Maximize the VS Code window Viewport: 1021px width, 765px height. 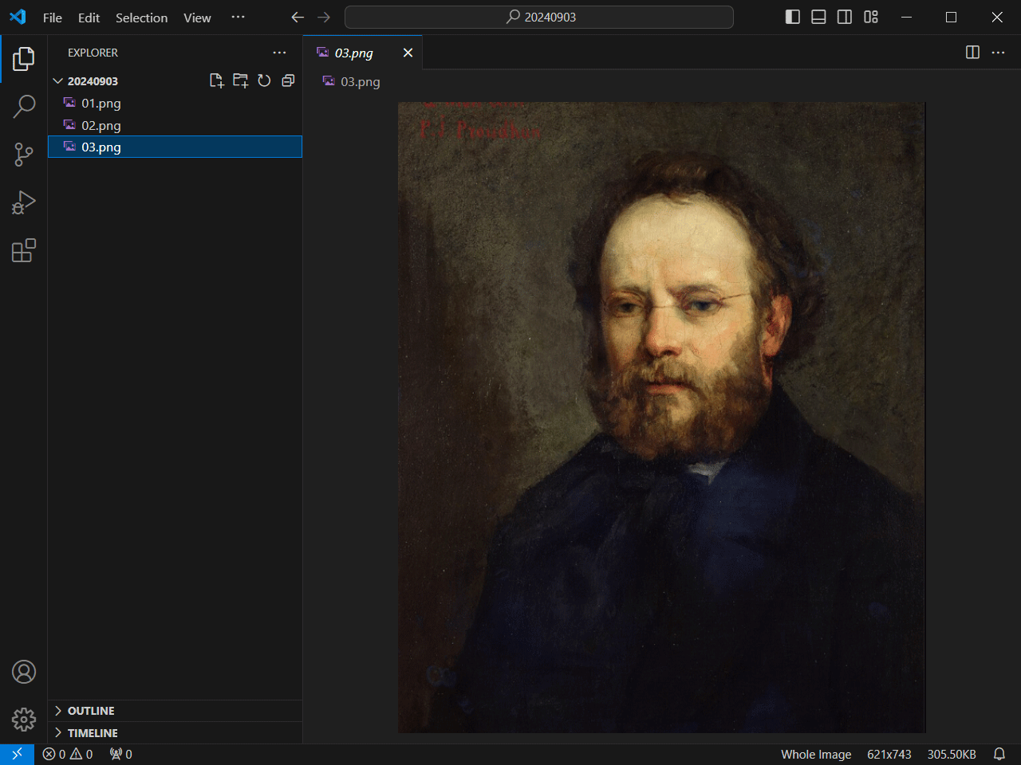click(952, 17)
